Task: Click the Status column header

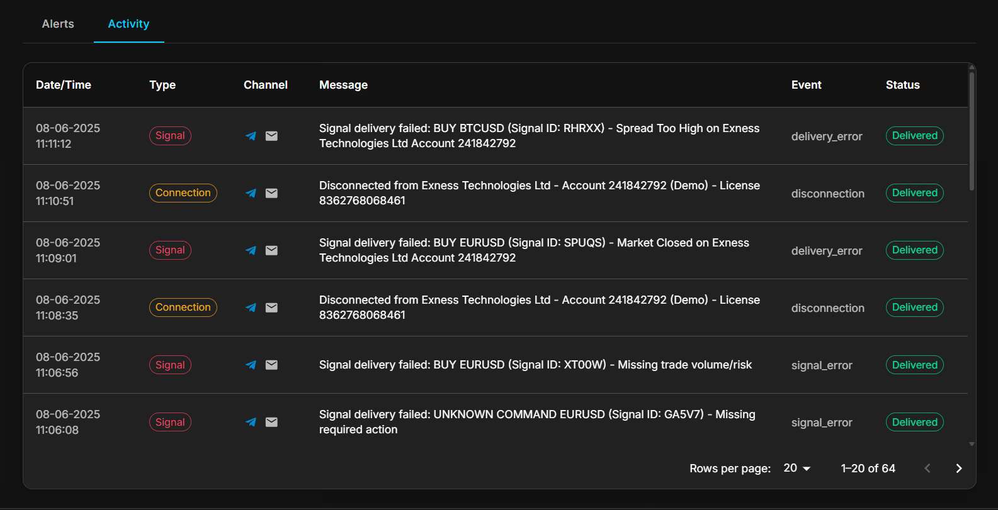Action: pyautogui.click(x=902, y=85)
